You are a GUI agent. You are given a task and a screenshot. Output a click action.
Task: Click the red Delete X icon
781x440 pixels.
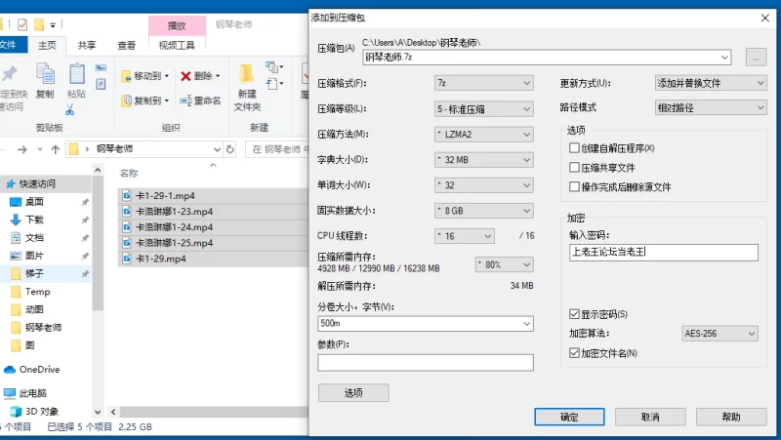[x=185, y=76]
